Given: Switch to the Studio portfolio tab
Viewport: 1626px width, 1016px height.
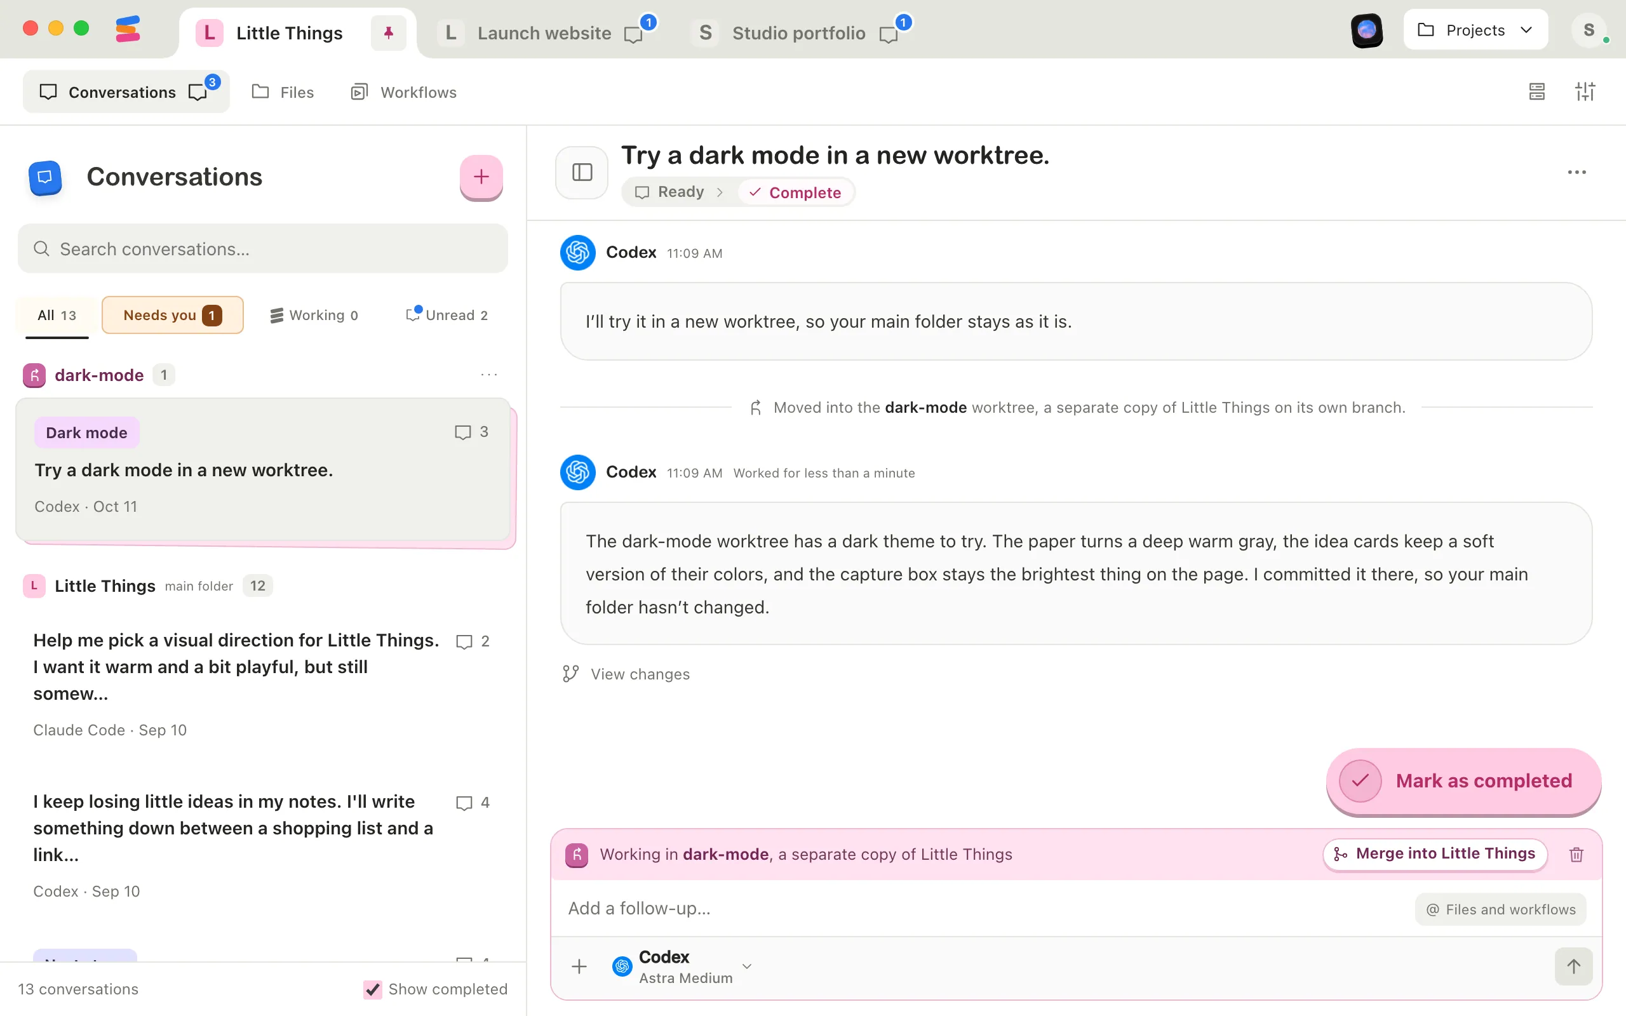Looking at the screenshot, I should click(x=798, y=32).
